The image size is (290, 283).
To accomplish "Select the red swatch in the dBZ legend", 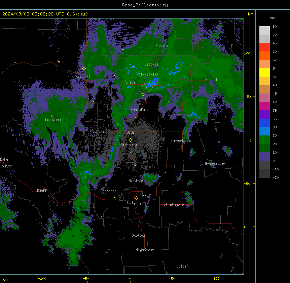I will point(264,47).
